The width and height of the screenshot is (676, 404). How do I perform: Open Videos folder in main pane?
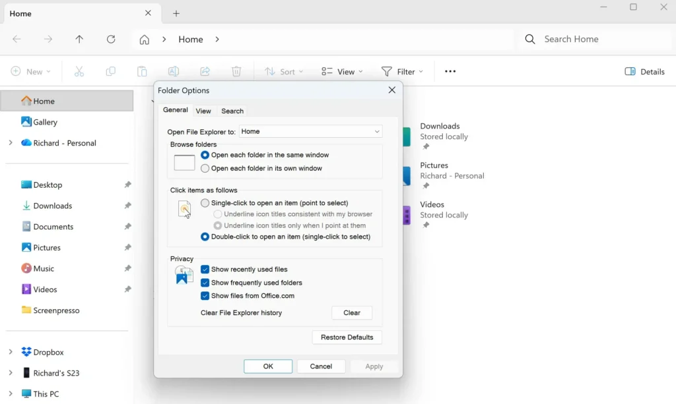coord(437,215)
